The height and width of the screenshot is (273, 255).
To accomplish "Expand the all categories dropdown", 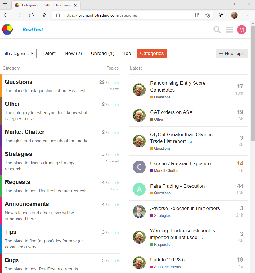I will tap(19, 54).
